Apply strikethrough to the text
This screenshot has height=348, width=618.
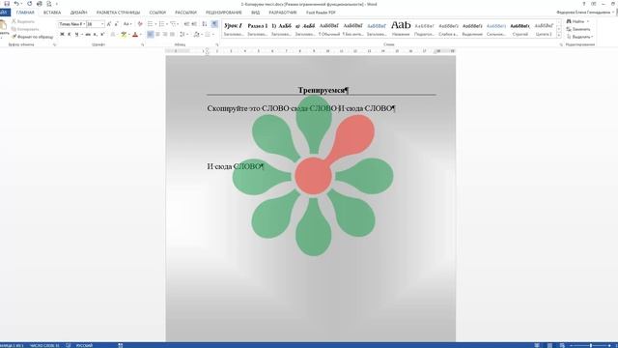coord(88,35)
